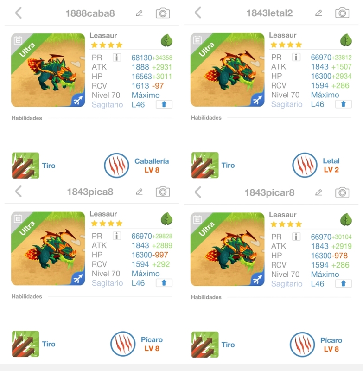
Task: Select the Leasaur portrait in 1843letal2 panel
Action: [x=227, y=70]
